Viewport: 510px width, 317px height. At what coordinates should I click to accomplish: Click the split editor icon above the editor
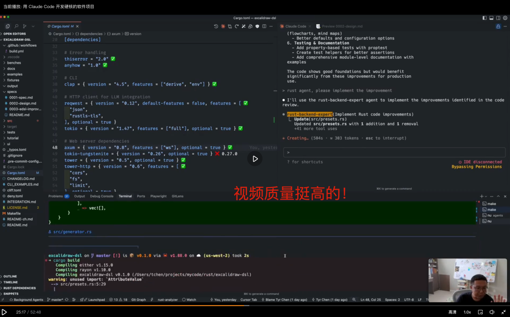[264, 26]
